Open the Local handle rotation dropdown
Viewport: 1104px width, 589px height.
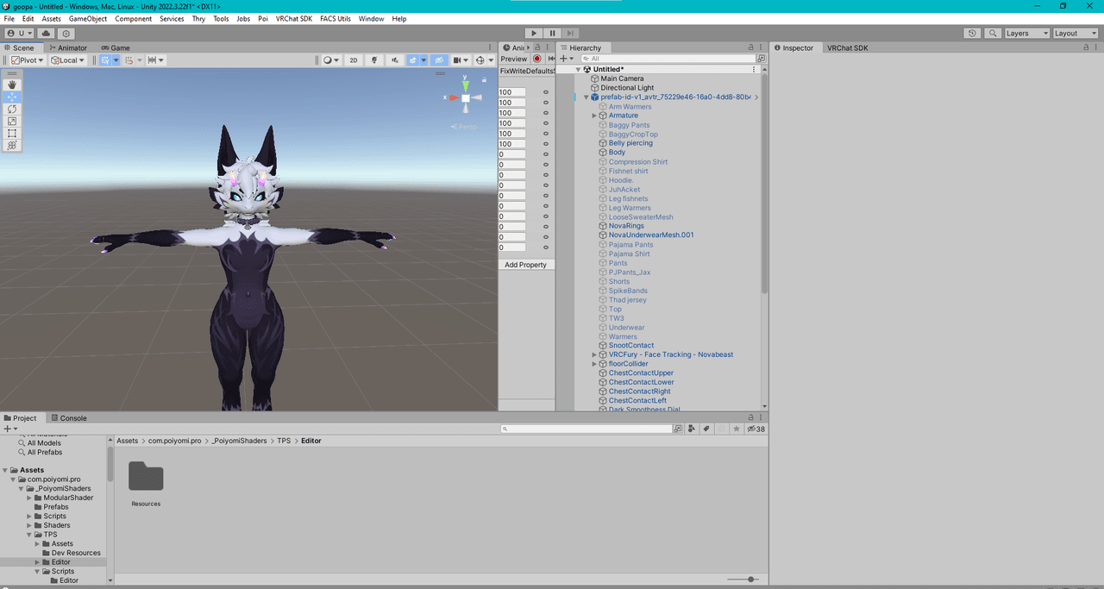coord(67,60)
